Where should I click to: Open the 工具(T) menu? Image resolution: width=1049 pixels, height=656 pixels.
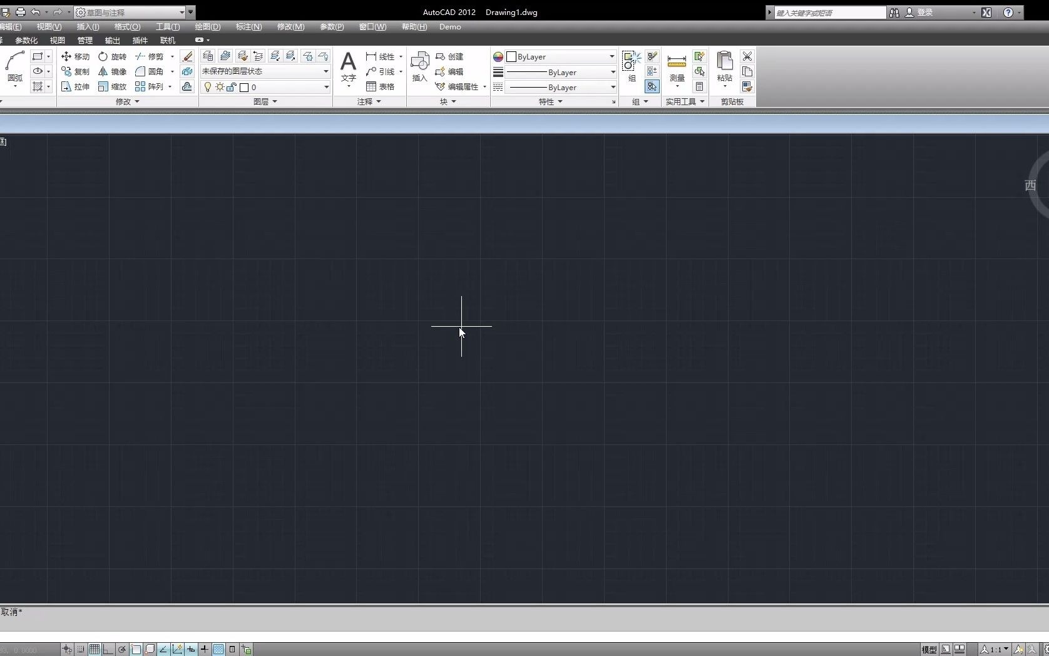(168, 27)
